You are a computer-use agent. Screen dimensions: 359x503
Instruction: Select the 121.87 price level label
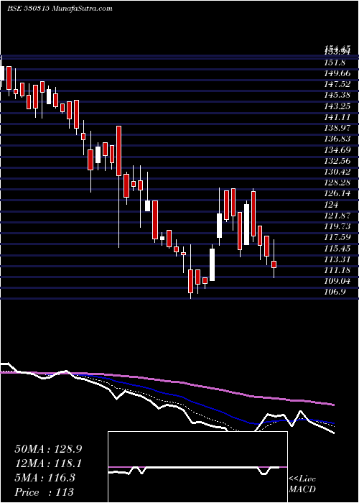click(x=337, y=216)
